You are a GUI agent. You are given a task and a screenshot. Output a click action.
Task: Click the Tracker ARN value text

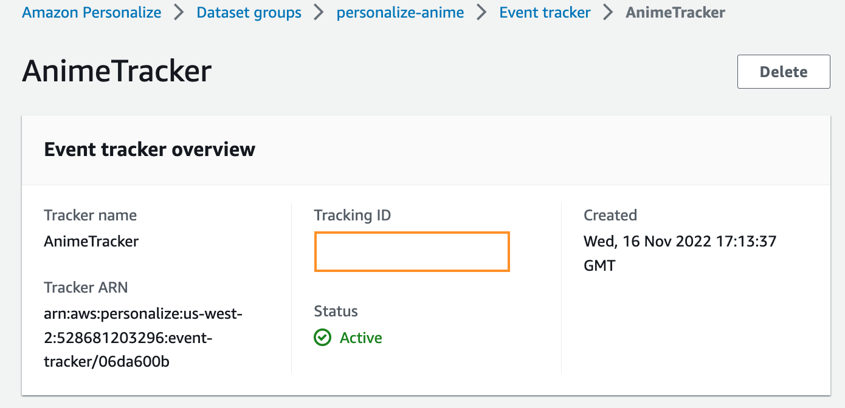tap(143, 338)
